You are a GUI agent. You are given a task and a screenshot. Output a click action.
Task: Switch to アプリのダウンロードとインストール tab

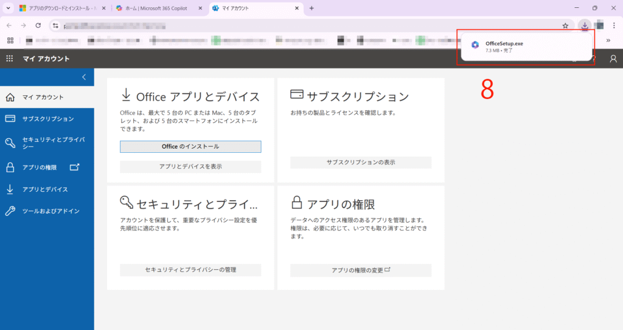(x=63, y=8)
